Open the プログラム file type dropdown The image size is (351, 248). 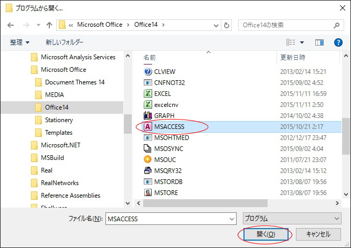292,219
